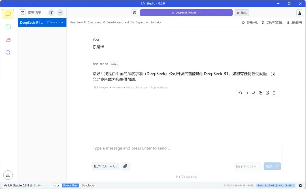Image resolution: width=306 pixels, height=189 pixels.
Task: Open the Downloads icon at bottom left
Action: [x=8, y=175]
